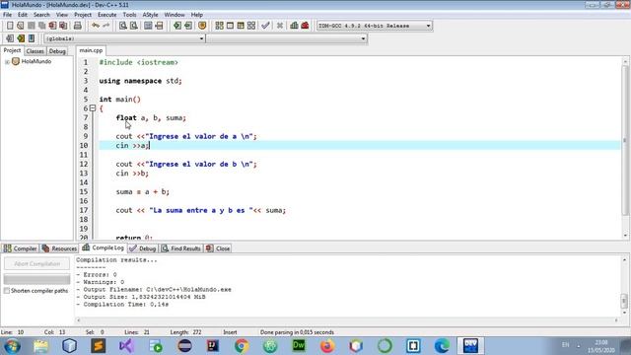Click the Redo arrow icon

click(x=106, y=26)
